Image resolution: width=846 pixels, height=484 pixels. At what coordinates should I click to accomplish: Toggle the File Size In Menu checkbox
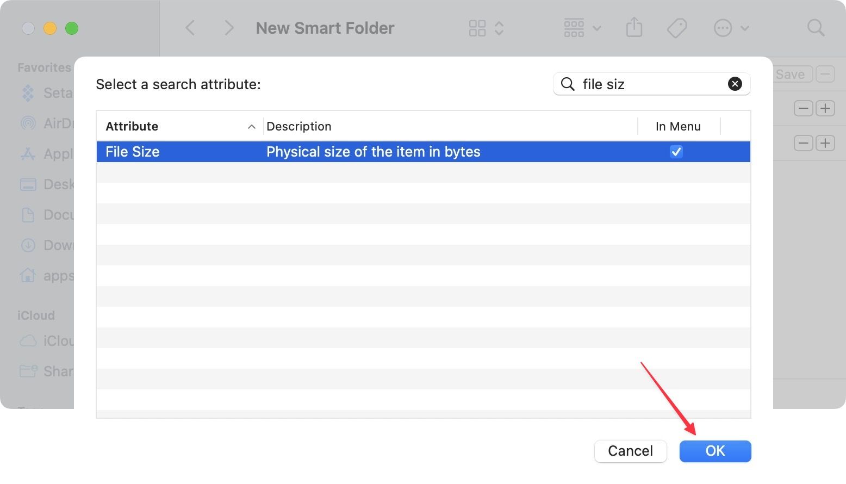676,152
